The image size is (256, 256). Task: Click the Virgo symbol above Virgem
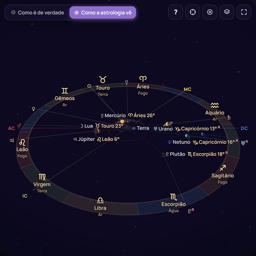pyautogui.click(x=42, y=177)
